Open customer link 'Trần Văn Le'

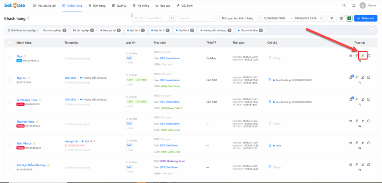(24, 143)
